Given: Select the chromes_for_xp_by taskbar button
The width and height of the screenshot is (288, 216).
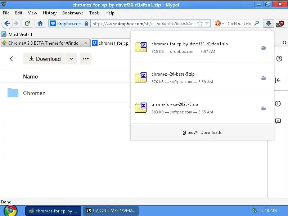Looking at the screenshot, I should point(53,211).
